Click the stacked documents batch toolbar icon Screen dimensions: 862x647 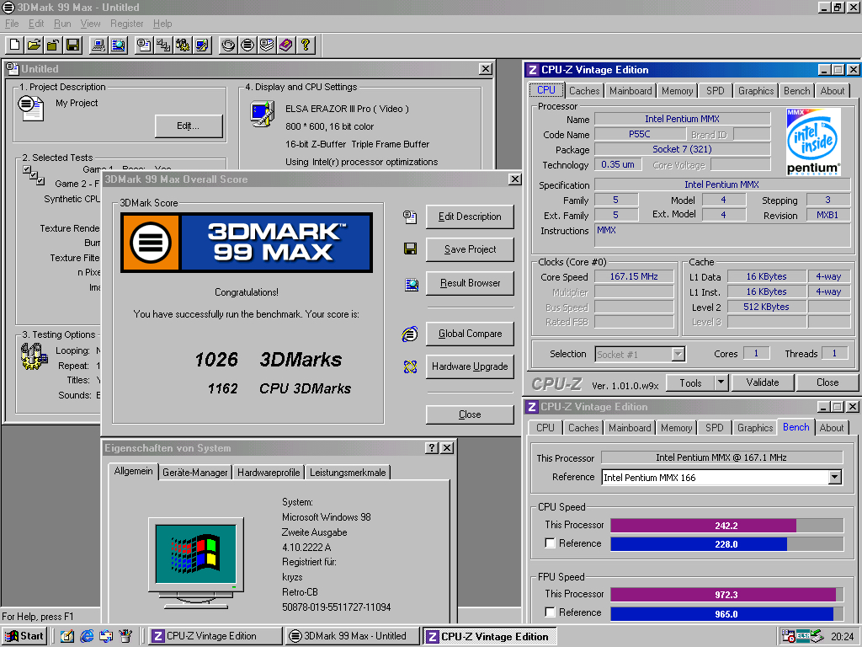point(267,45)
